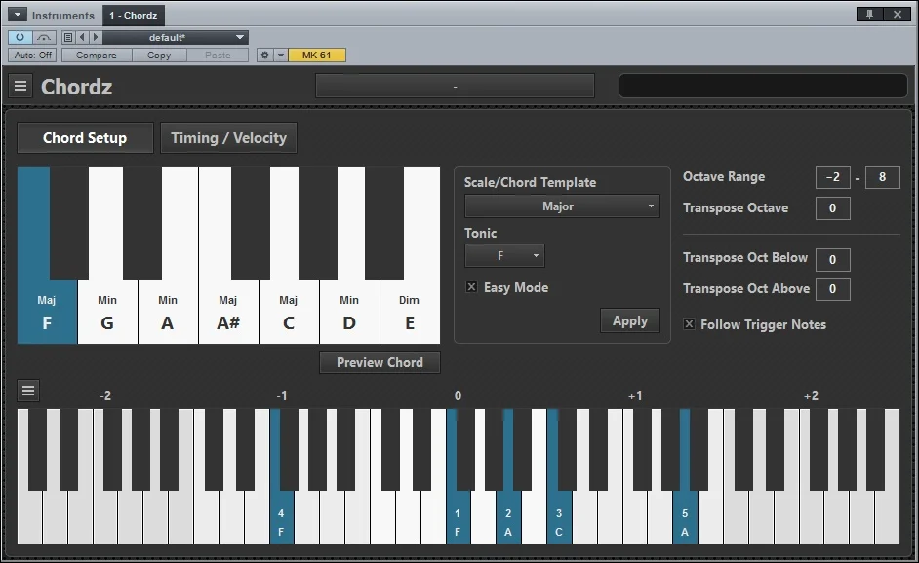Toggle the plugin power bypass icon
Viewport: 919px width, 563px height.
tap(20, 37)
